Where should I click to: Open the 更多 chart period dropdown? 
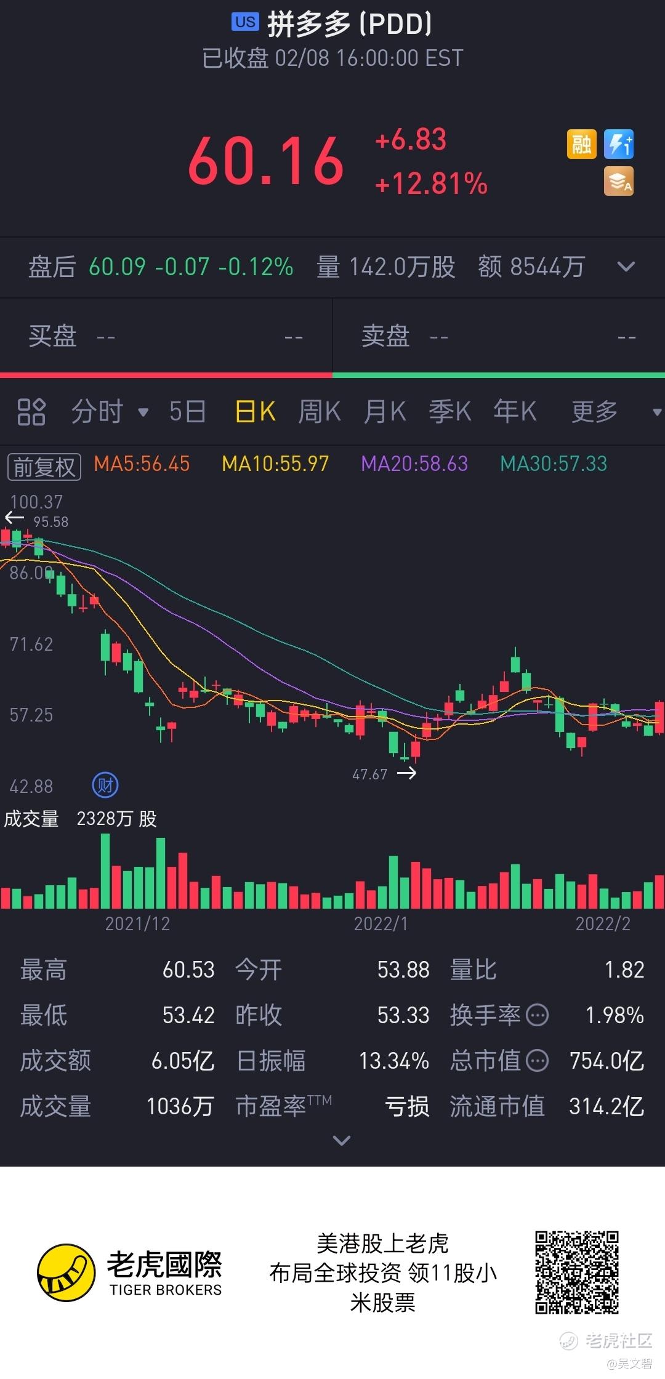pyautogui.click(x=657, y=412)
